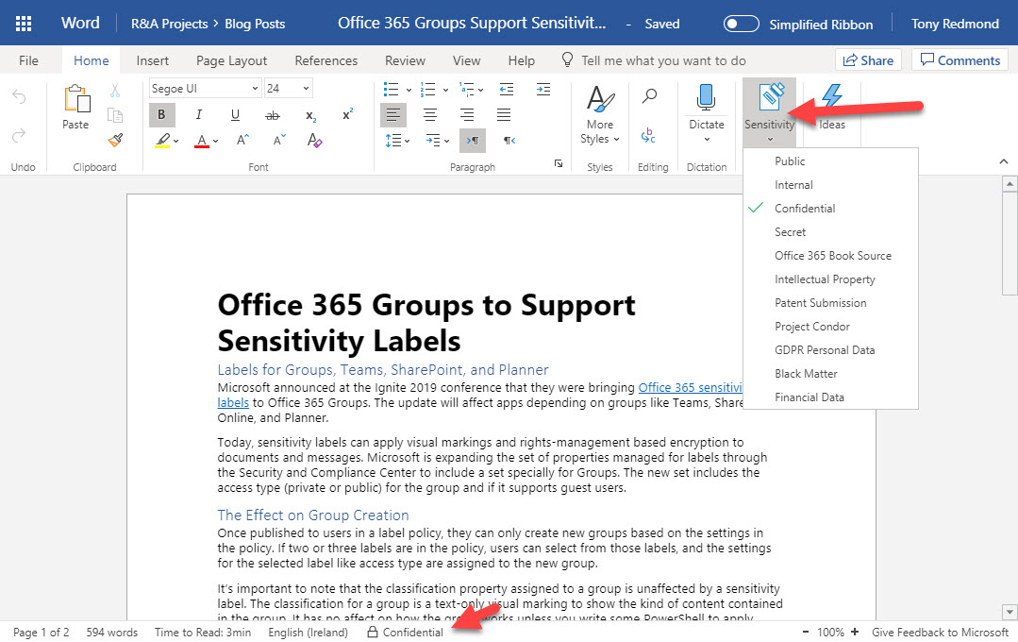Collapse the ribbon with the chevron
This screenshot has width=1018, height=642.
click(x=1004, y=161)
